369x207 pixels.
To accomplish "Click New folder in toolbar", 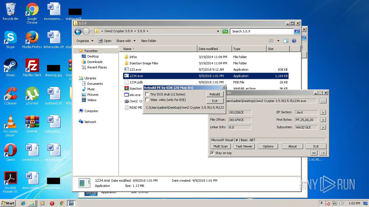I will coord(149,41).
